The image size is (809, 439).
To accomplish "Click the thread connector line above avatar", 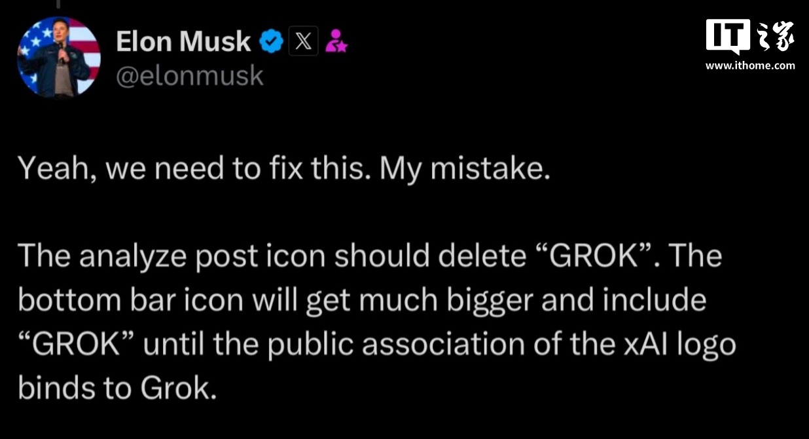I will coord(58,4).
